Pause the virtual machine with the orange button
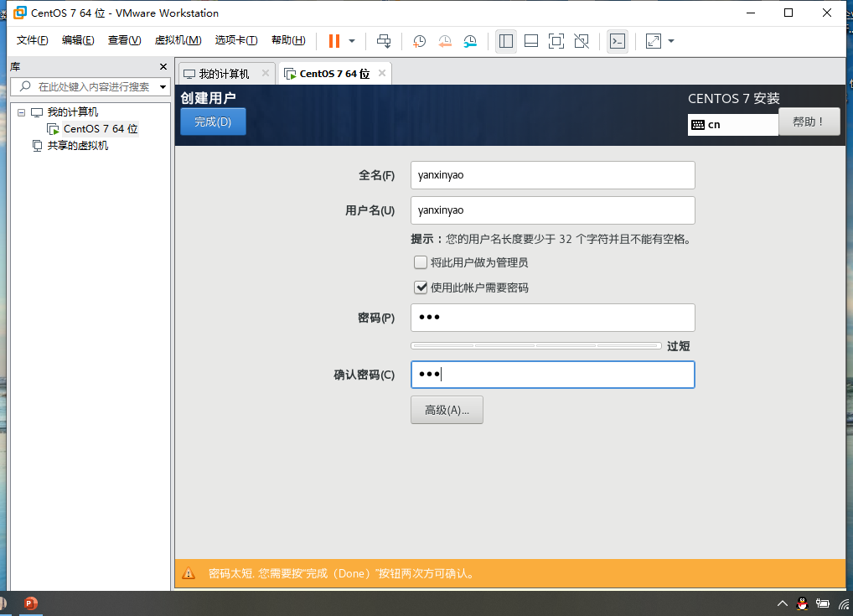Image resolution: width=853 pixels, height=616 pixels. pyautogui.click(x=334, y=41)
